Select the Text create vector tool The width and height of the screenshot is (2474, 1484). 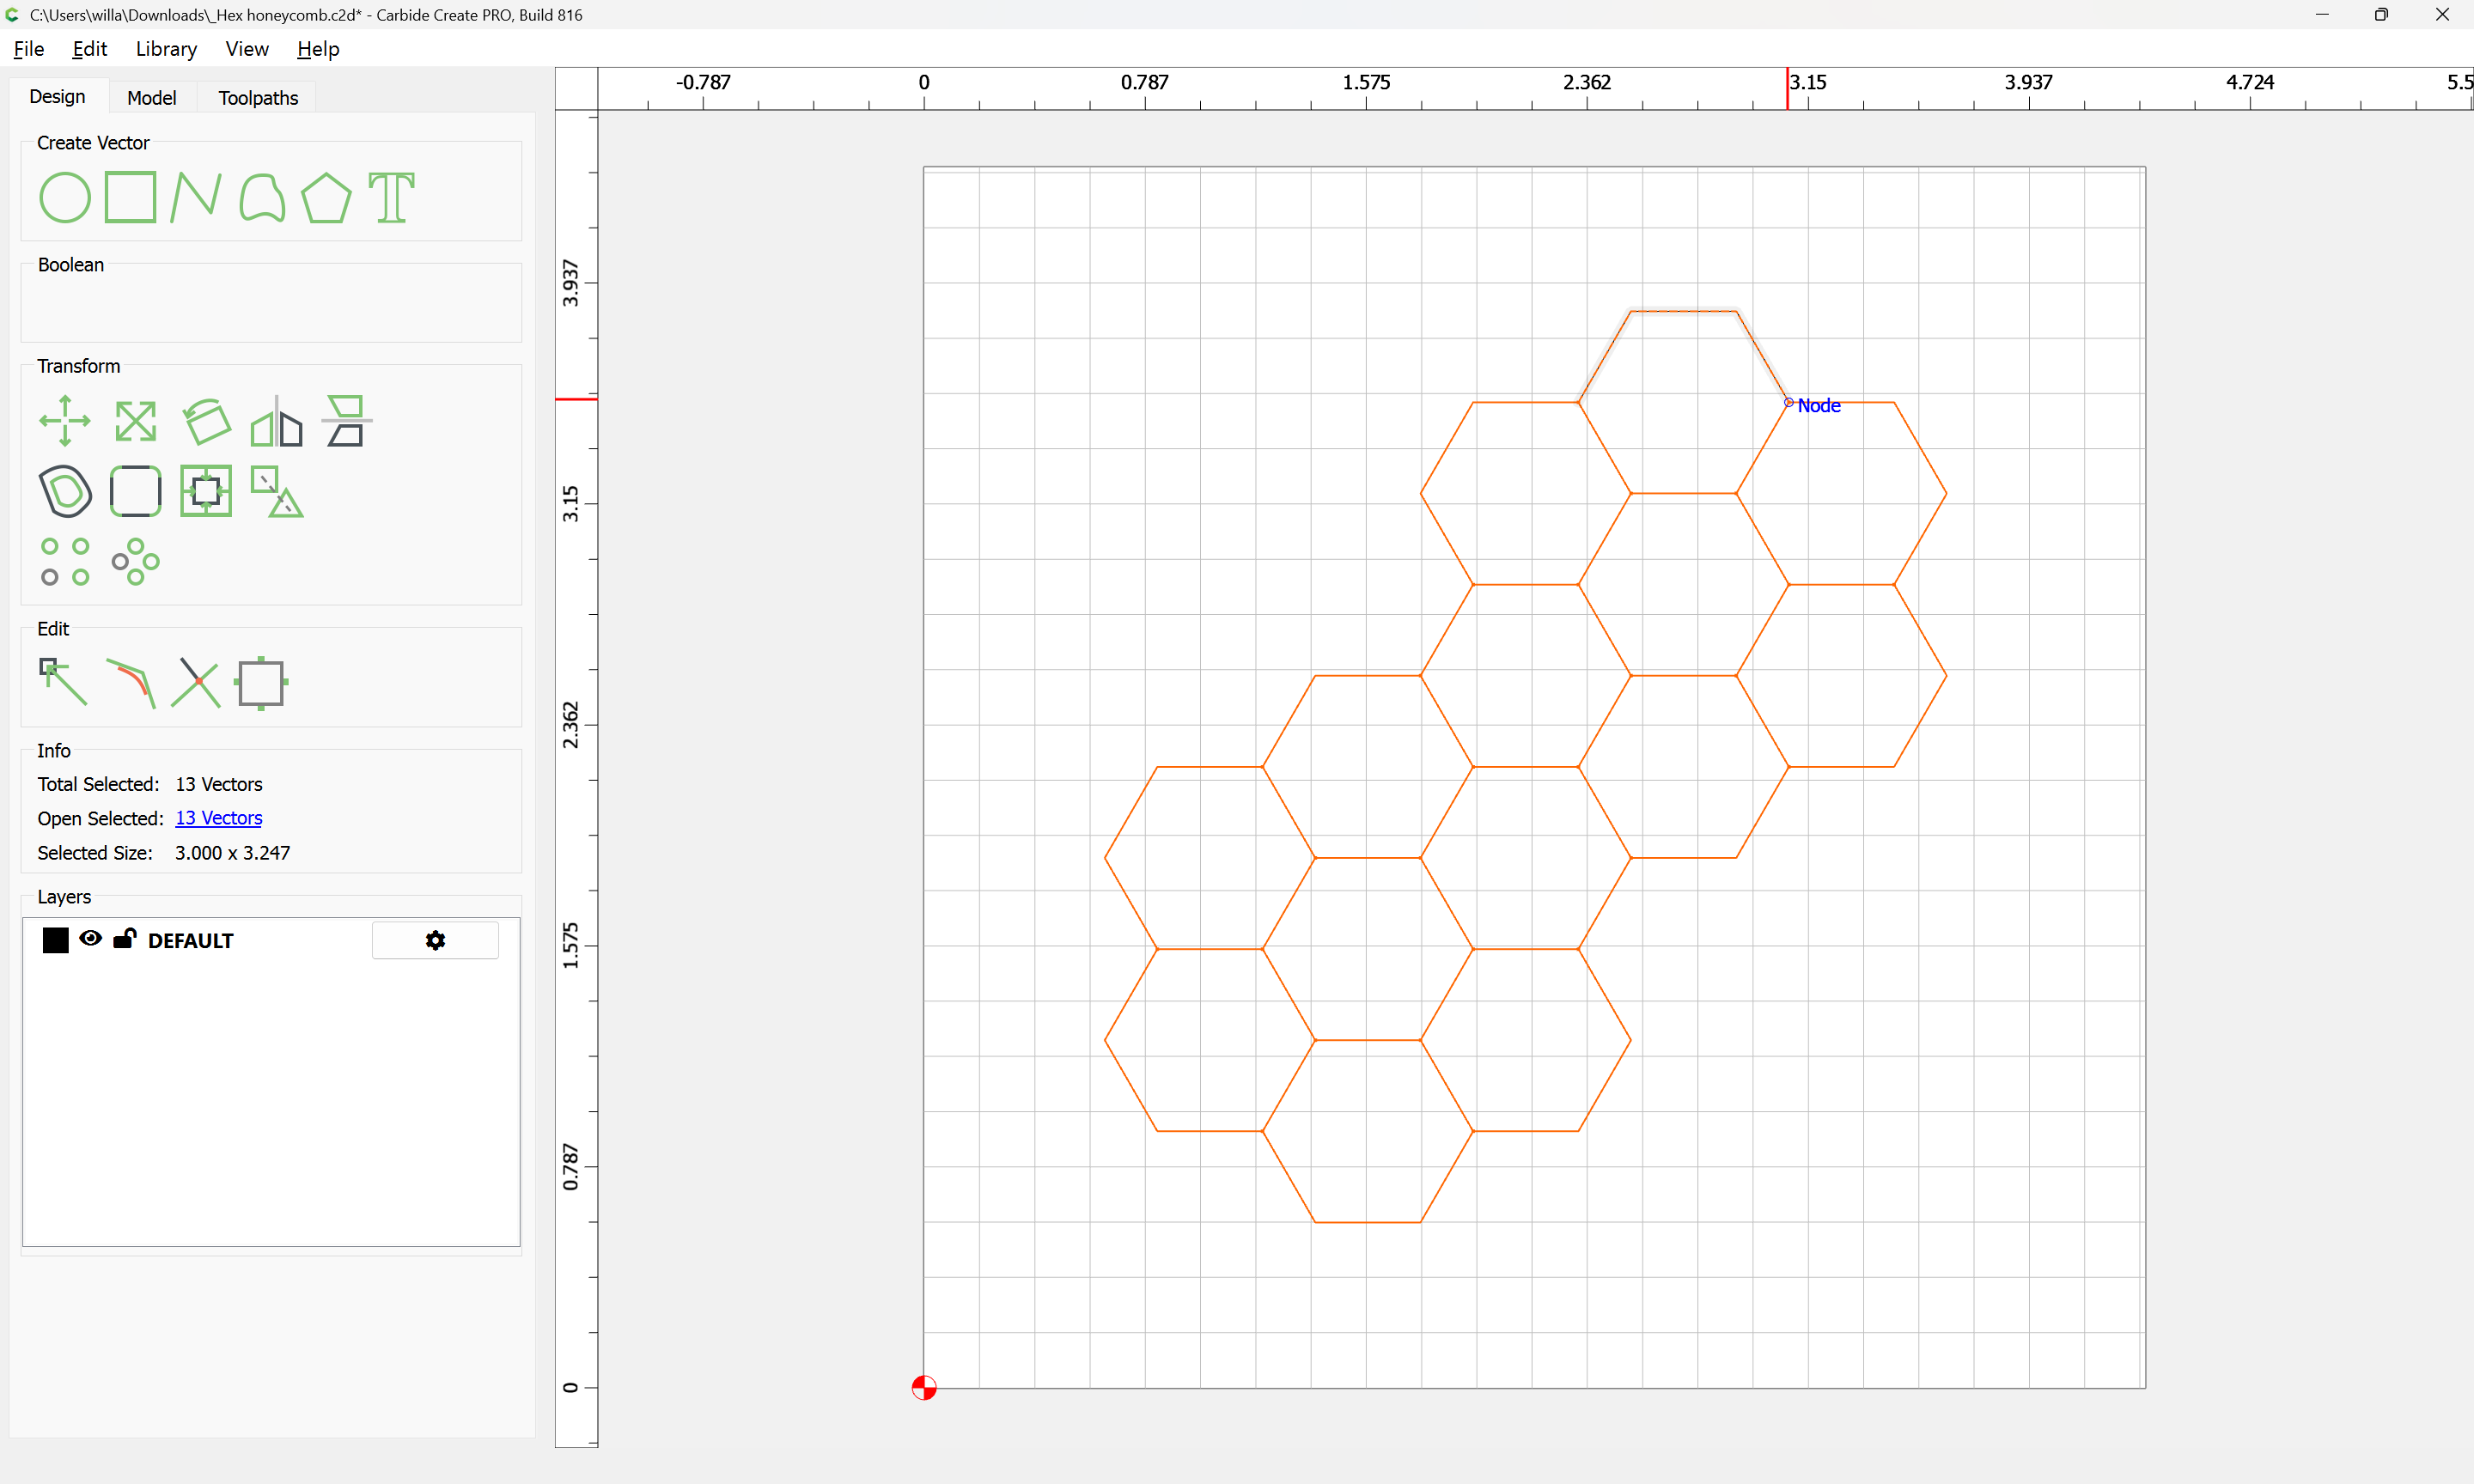coord(391,197)
